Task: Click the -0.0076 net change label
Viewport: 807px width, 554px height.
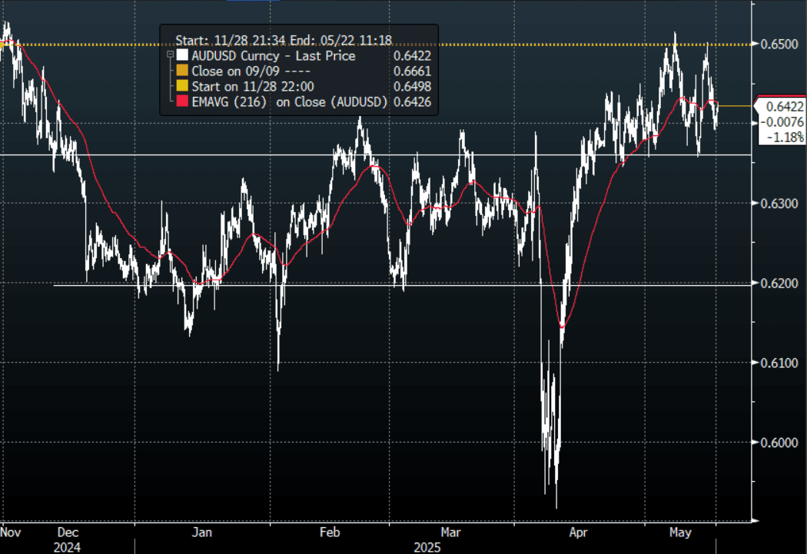Action: click(x=783, y=122)
